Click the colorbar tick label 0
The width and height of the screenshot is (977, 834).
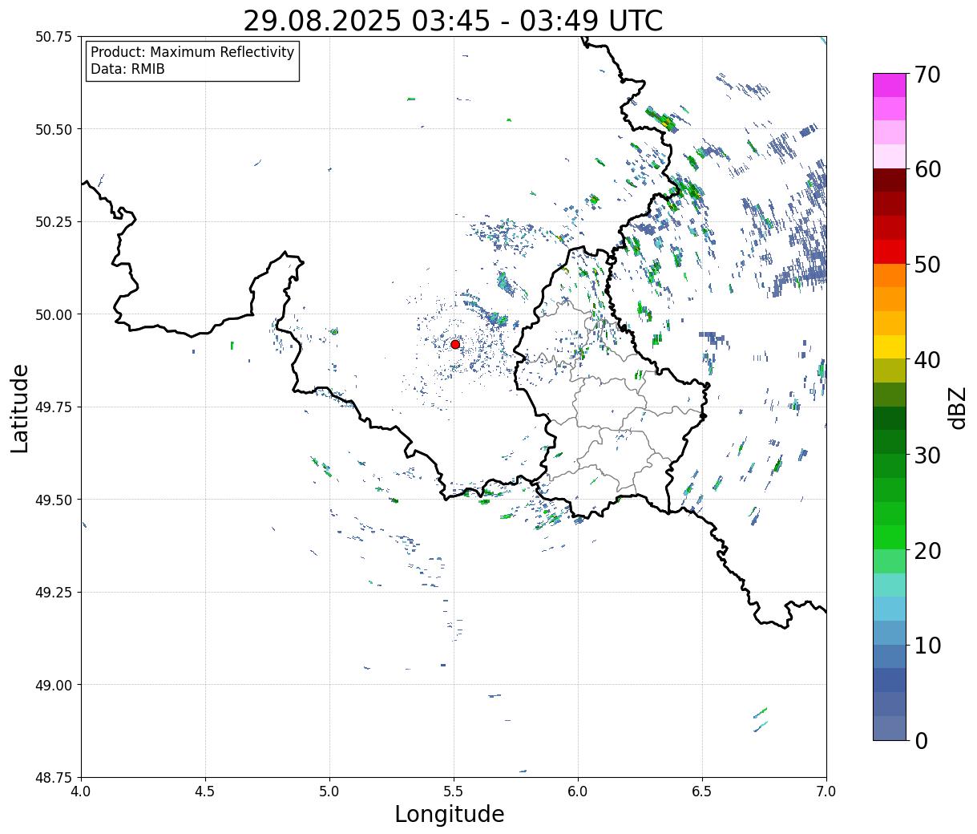(921, 741)
